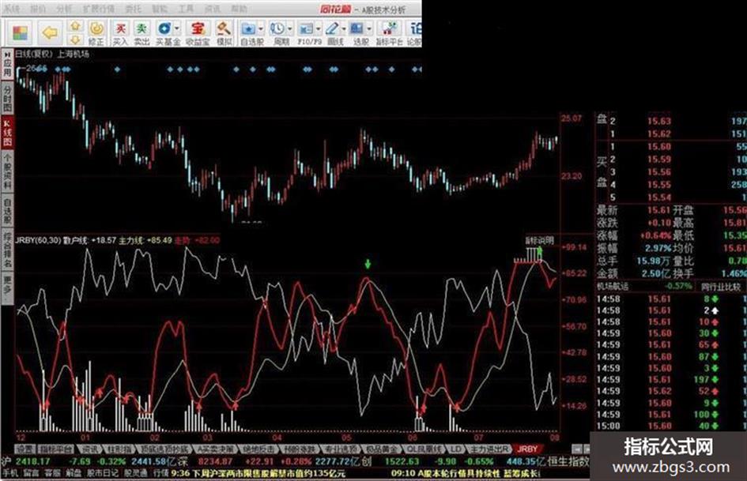Click the yellow up arrow icon
Viewport: 747px width, 481px height.
click(76, 26)
